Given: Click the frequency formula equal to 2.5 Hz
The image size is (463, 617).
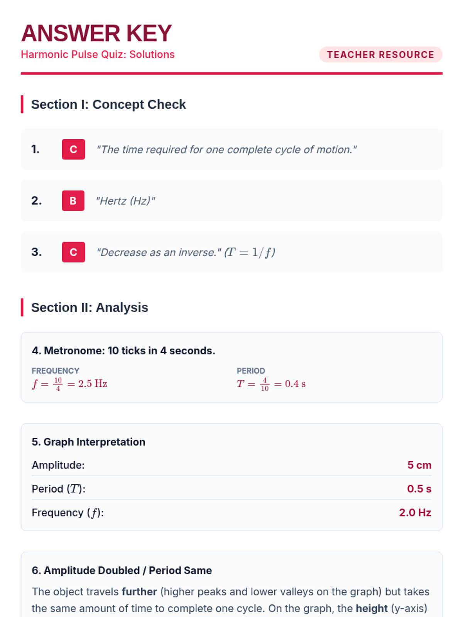Looking at the screenshot, I should (x=69, y=384).
